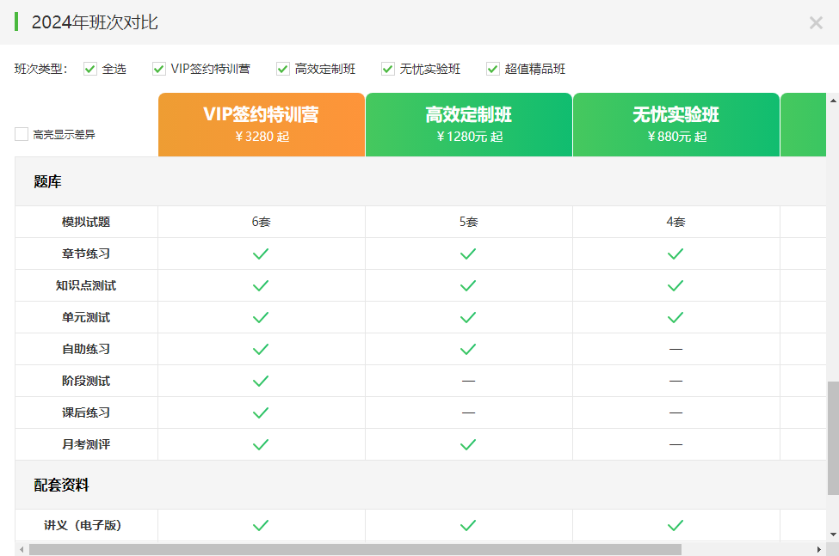Click the horizontal scrollbar right arrow

pyautogui.click(x=819, y=549)
